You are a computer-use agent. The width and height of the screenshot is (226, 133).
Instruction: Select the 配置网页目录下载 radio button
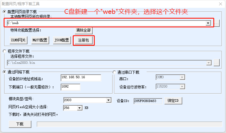tap(5, 12)
